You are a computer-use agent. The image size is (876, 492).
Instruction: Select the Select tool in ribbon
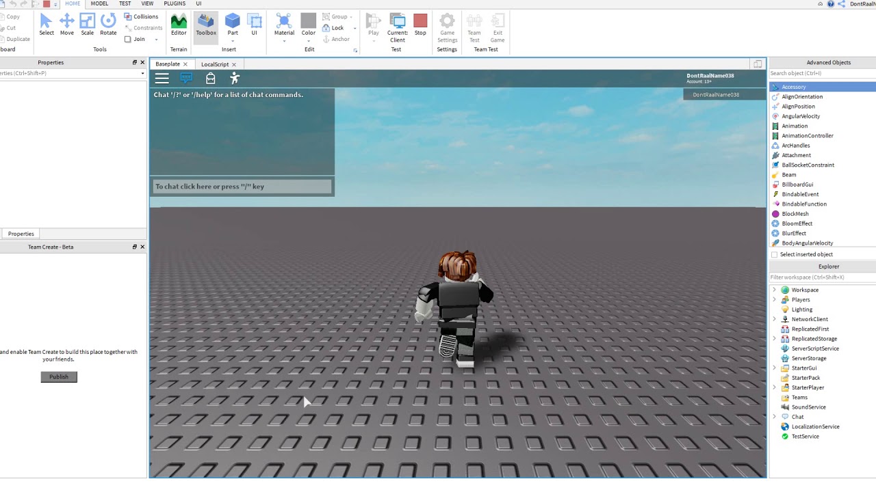pyautogui.click(x=46, y=25)
